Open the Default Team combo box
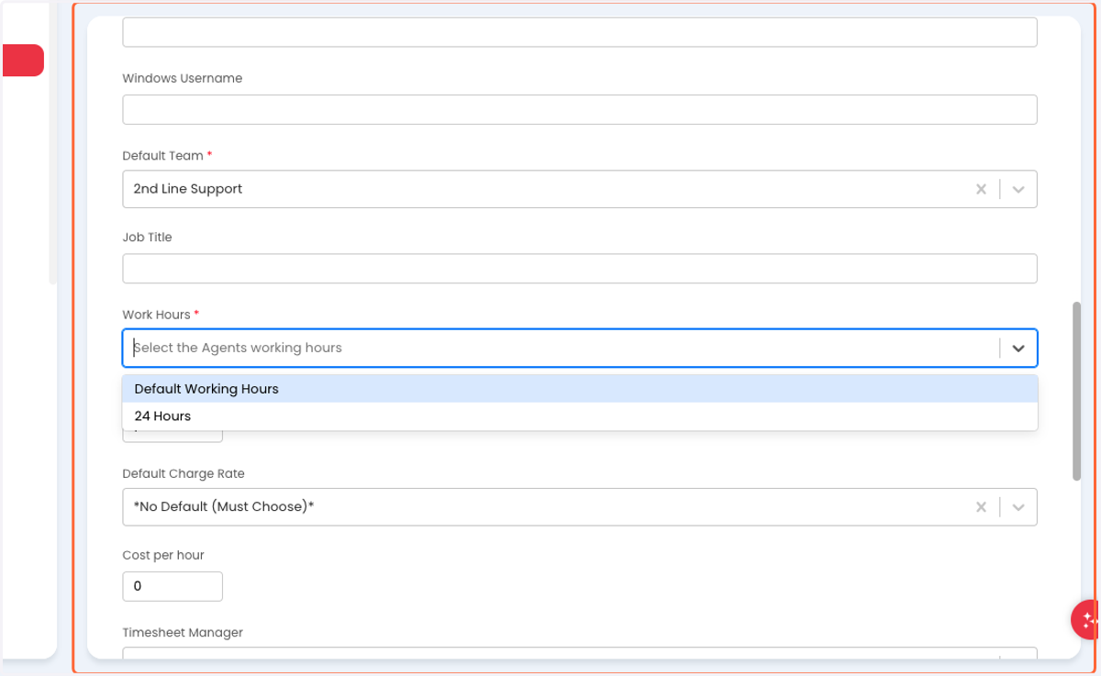 (580, 189)
